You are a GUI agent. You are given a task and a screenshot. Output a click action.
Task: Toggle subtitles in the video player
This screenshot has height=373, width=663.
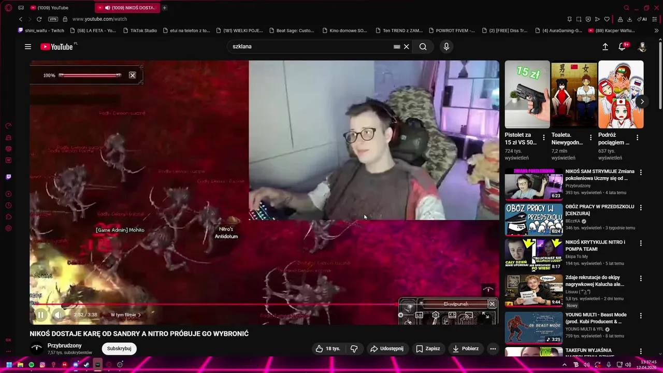pos(419,315)
